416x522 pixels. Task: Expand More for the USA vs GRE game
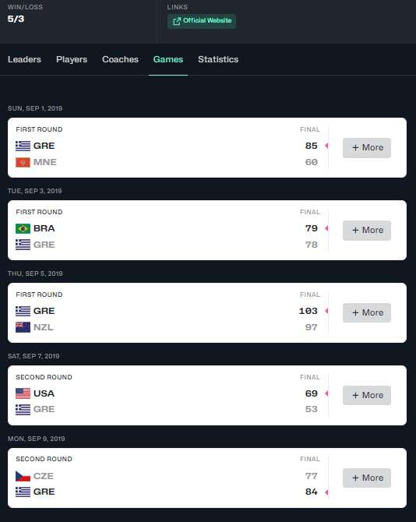point(367,395)
